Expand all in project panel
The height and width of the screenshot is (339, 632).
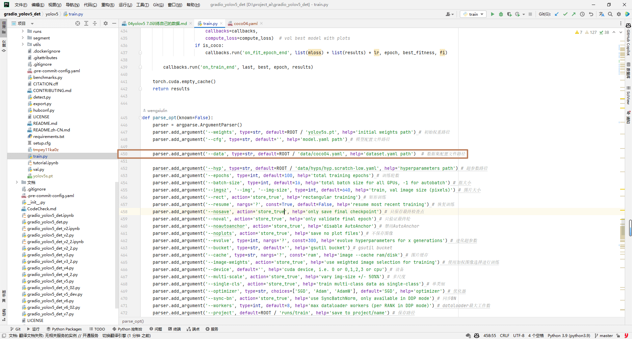pyautogui.click(x=86, y=23)
